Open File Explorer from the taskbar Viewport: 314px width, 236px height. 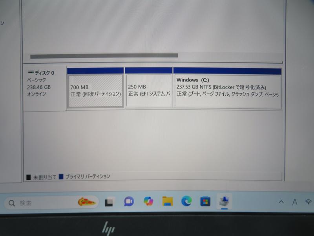[x=168, y=201]
